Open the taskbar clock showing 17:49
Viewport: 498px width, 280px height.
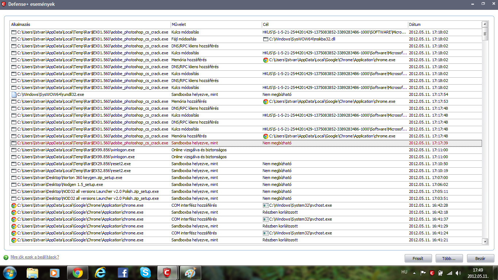click(x=478, y=273)
